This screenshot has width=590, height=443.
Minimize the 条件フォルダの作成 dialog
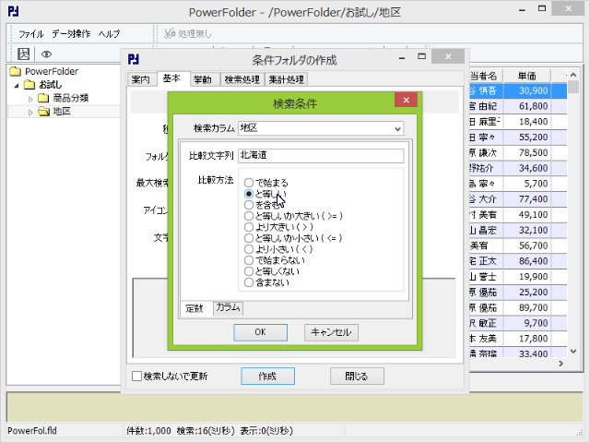[402, 57]
